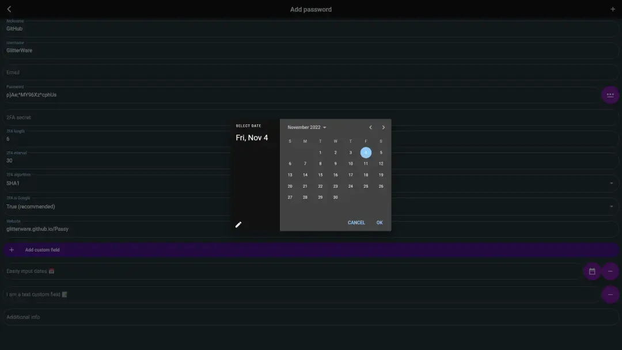Choose November 13 in the calendar
Image resolution: width=622 pixels, height=350 pixels.
coord(290,175)
